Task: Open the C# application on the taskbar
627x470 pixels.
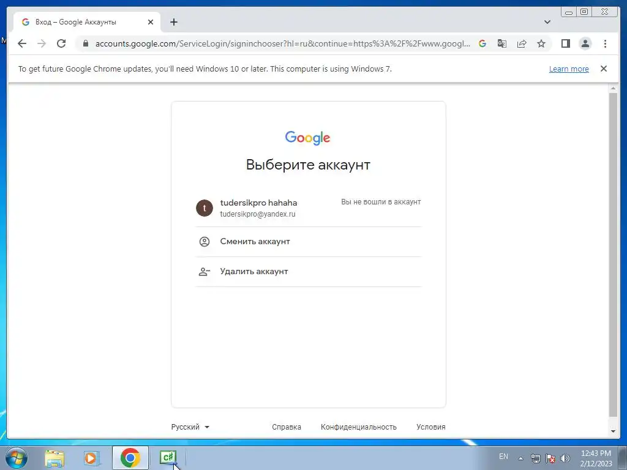Action: (x=168, y=457)
